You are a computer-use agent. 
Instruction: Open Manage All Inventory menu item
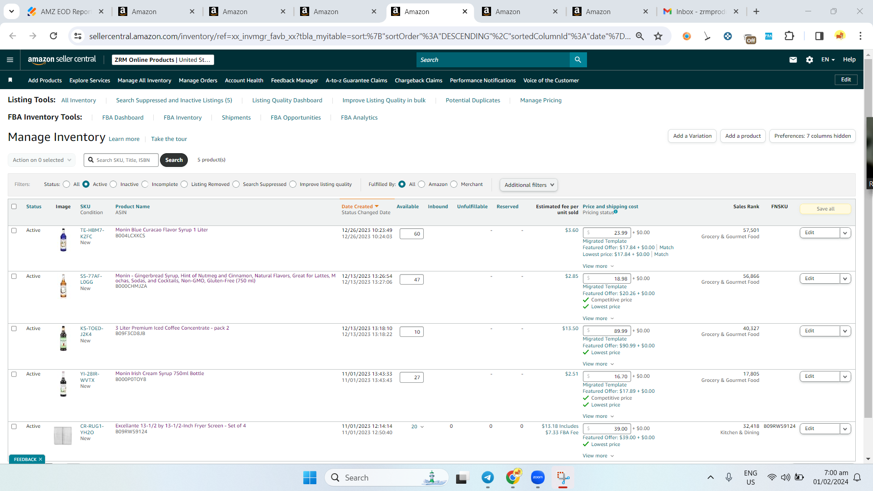click(145, 80)
